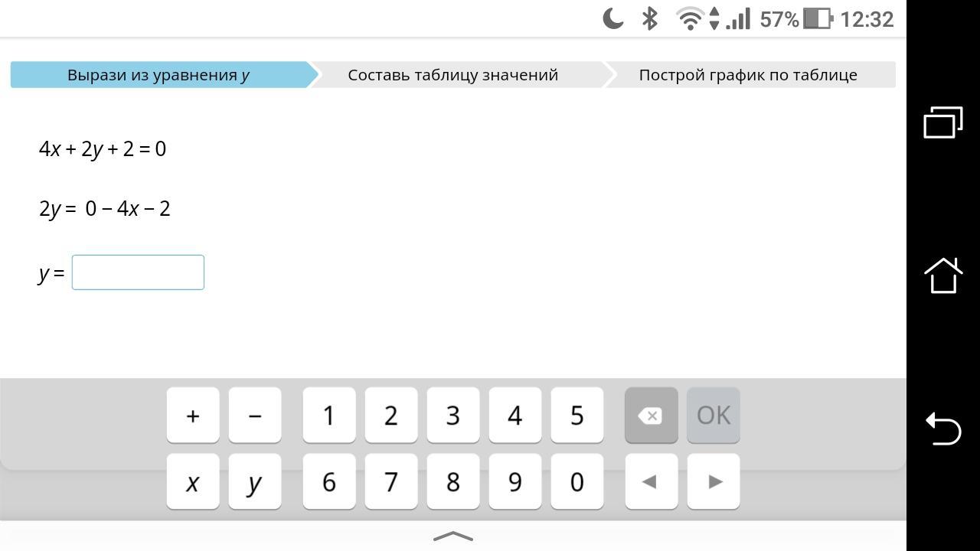Switch to 'Построй график по таблице' step
980x551 pixels.
click(x=748, y=75)
